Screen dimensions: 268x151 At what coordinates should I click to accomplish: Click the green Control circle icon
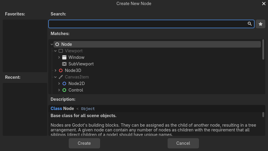pyautogui.click(x=64, y=90)
